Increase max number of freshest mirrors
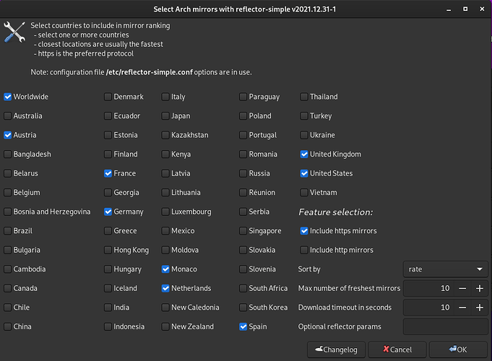 click(479, 288)
